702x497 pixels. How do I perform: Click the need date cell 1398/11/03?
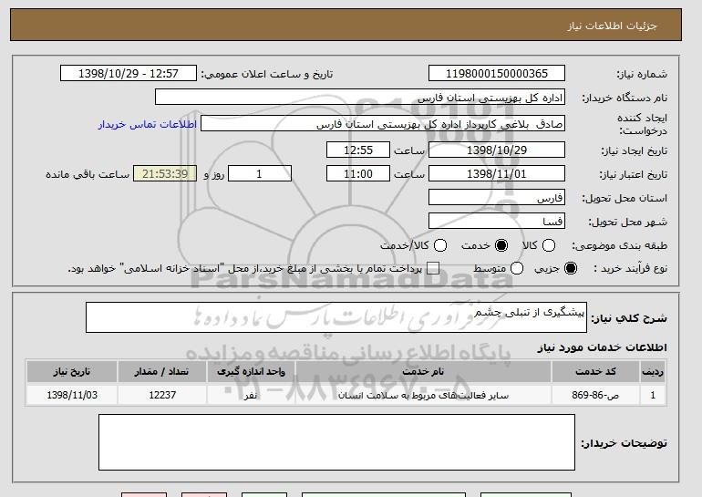point(72,395)
